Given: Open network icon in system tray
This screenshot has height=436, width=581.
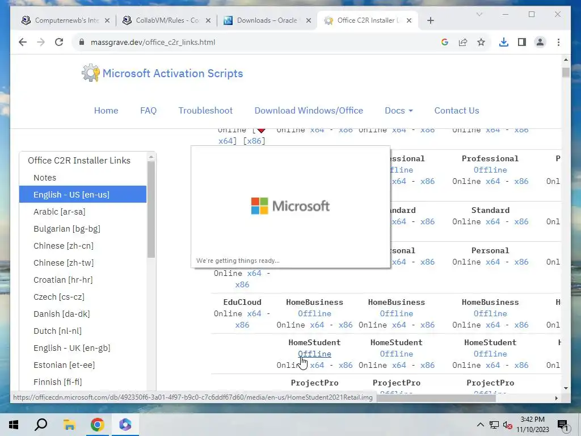Looking at the screenshot, I should (494, 425).
